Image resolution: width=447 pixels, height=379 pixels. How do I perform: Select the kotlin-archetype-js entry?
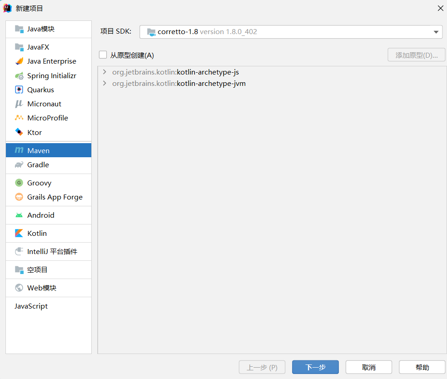point(176,72)
